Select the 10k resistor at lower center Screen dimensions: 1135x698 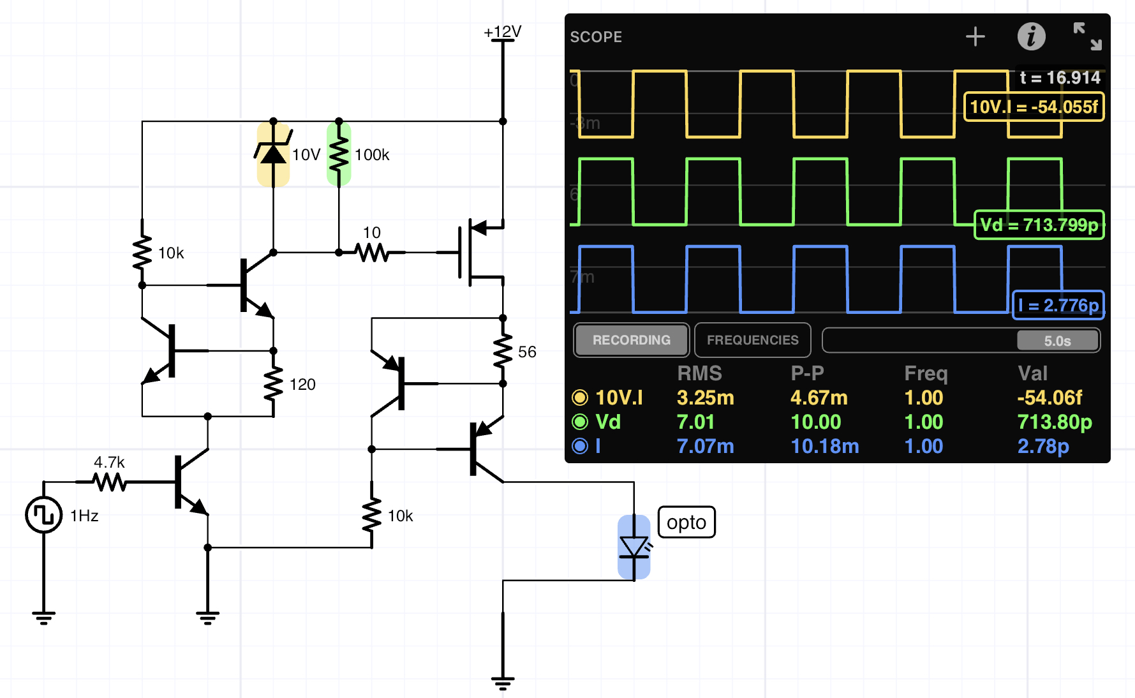[372, 515]
